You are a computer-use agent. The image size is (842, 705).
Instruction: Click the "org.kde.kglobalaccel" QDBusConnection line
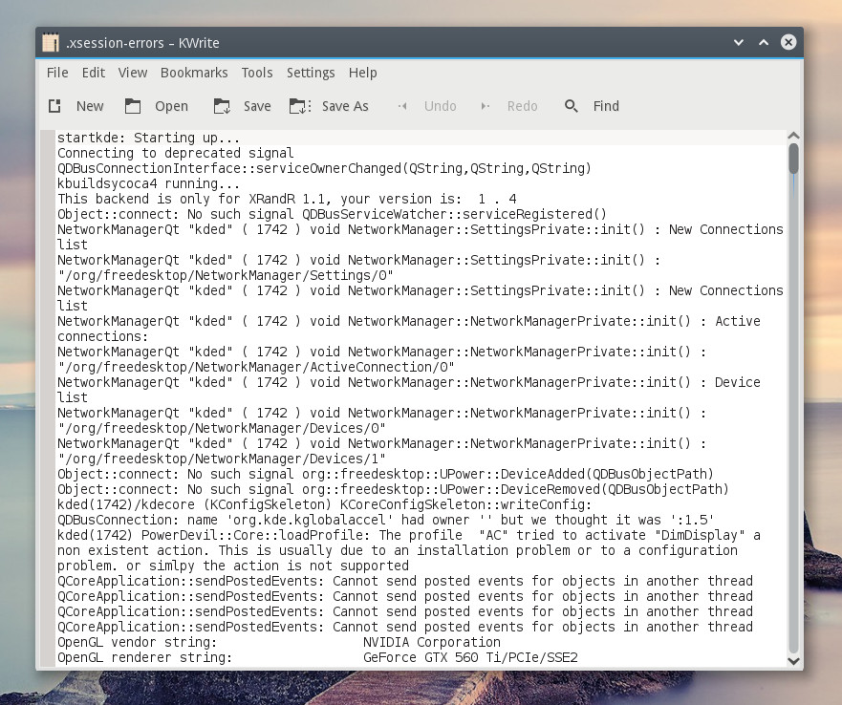point(385,521)
